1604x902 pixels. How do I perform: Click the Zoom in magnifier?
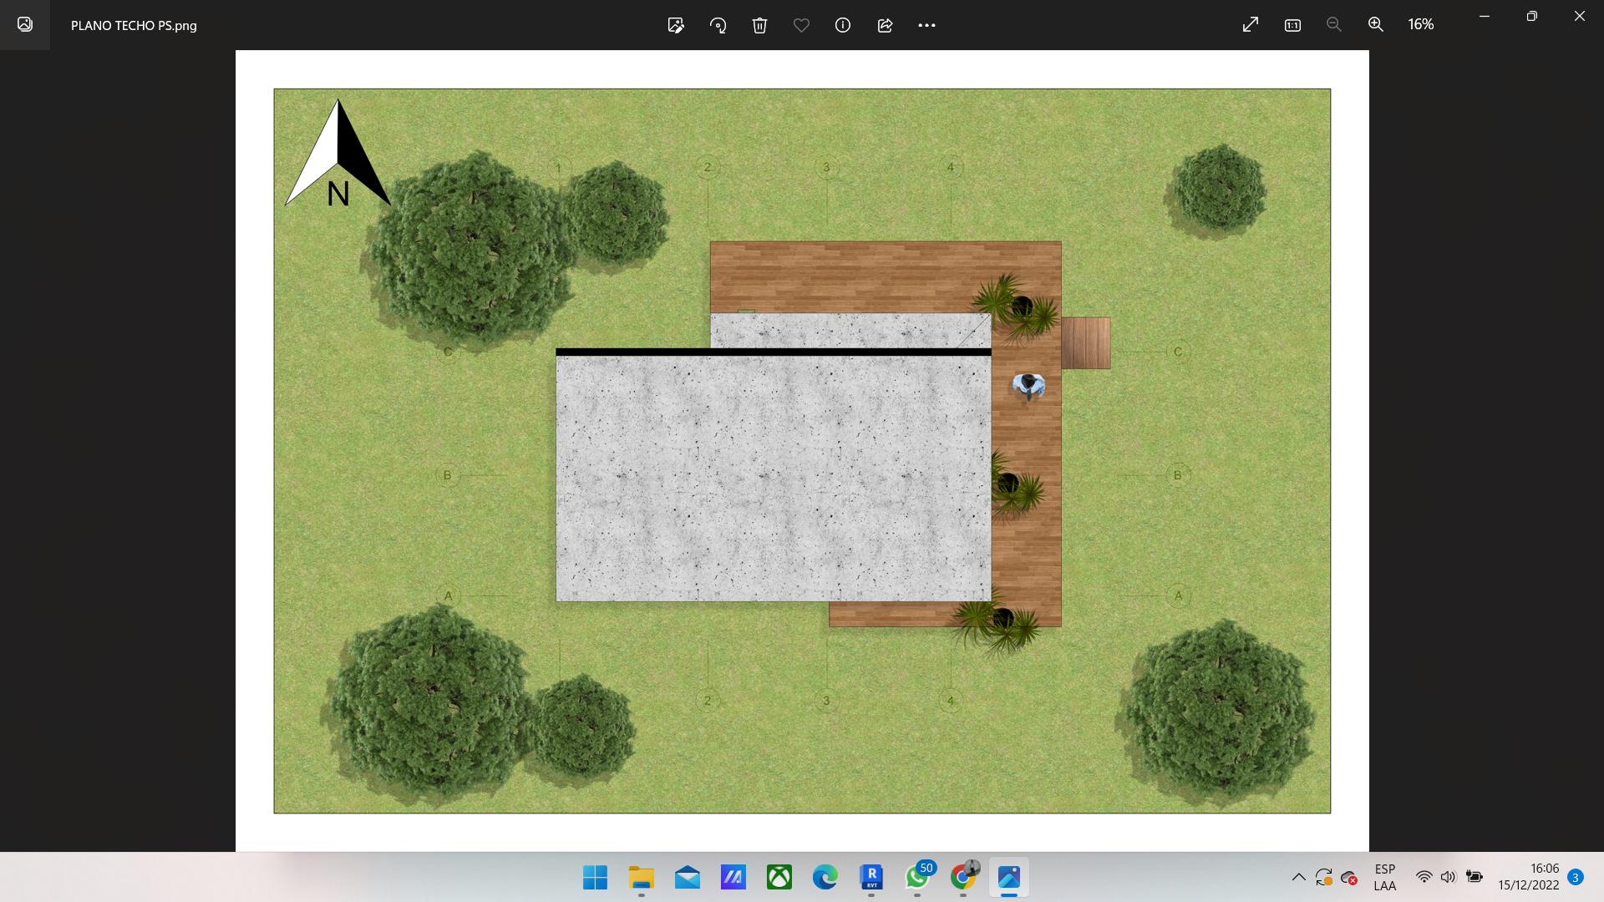1376,25
